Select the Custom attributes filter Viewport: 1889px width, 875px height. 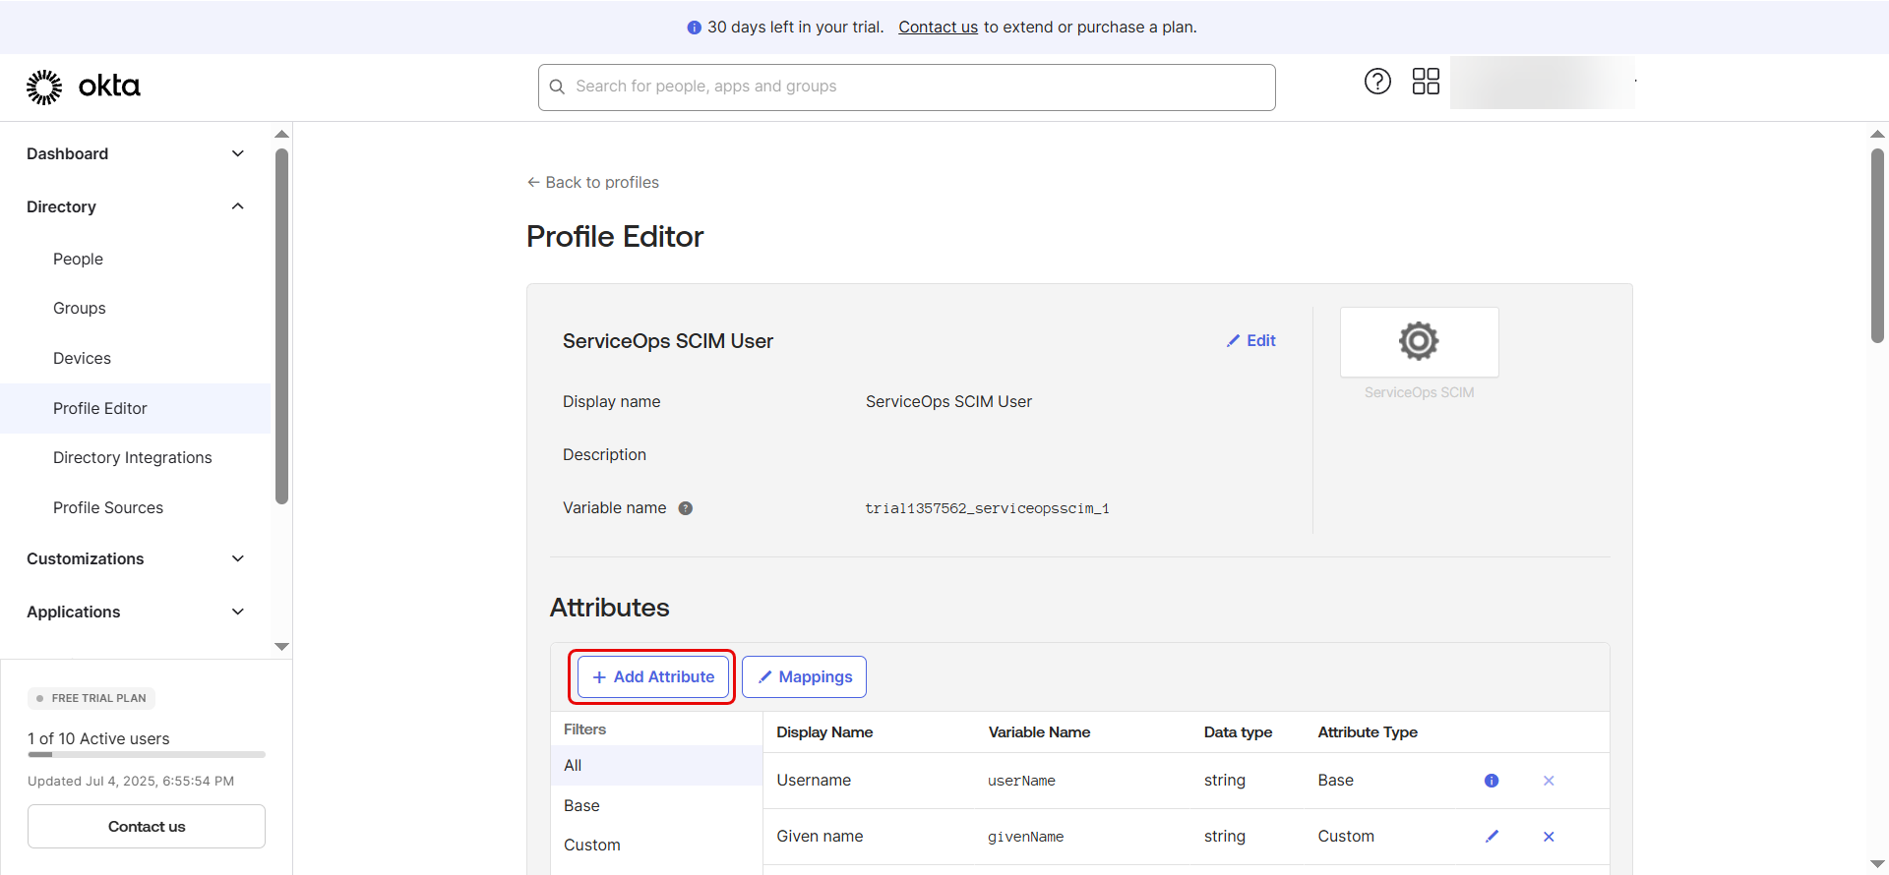[592, 846]
